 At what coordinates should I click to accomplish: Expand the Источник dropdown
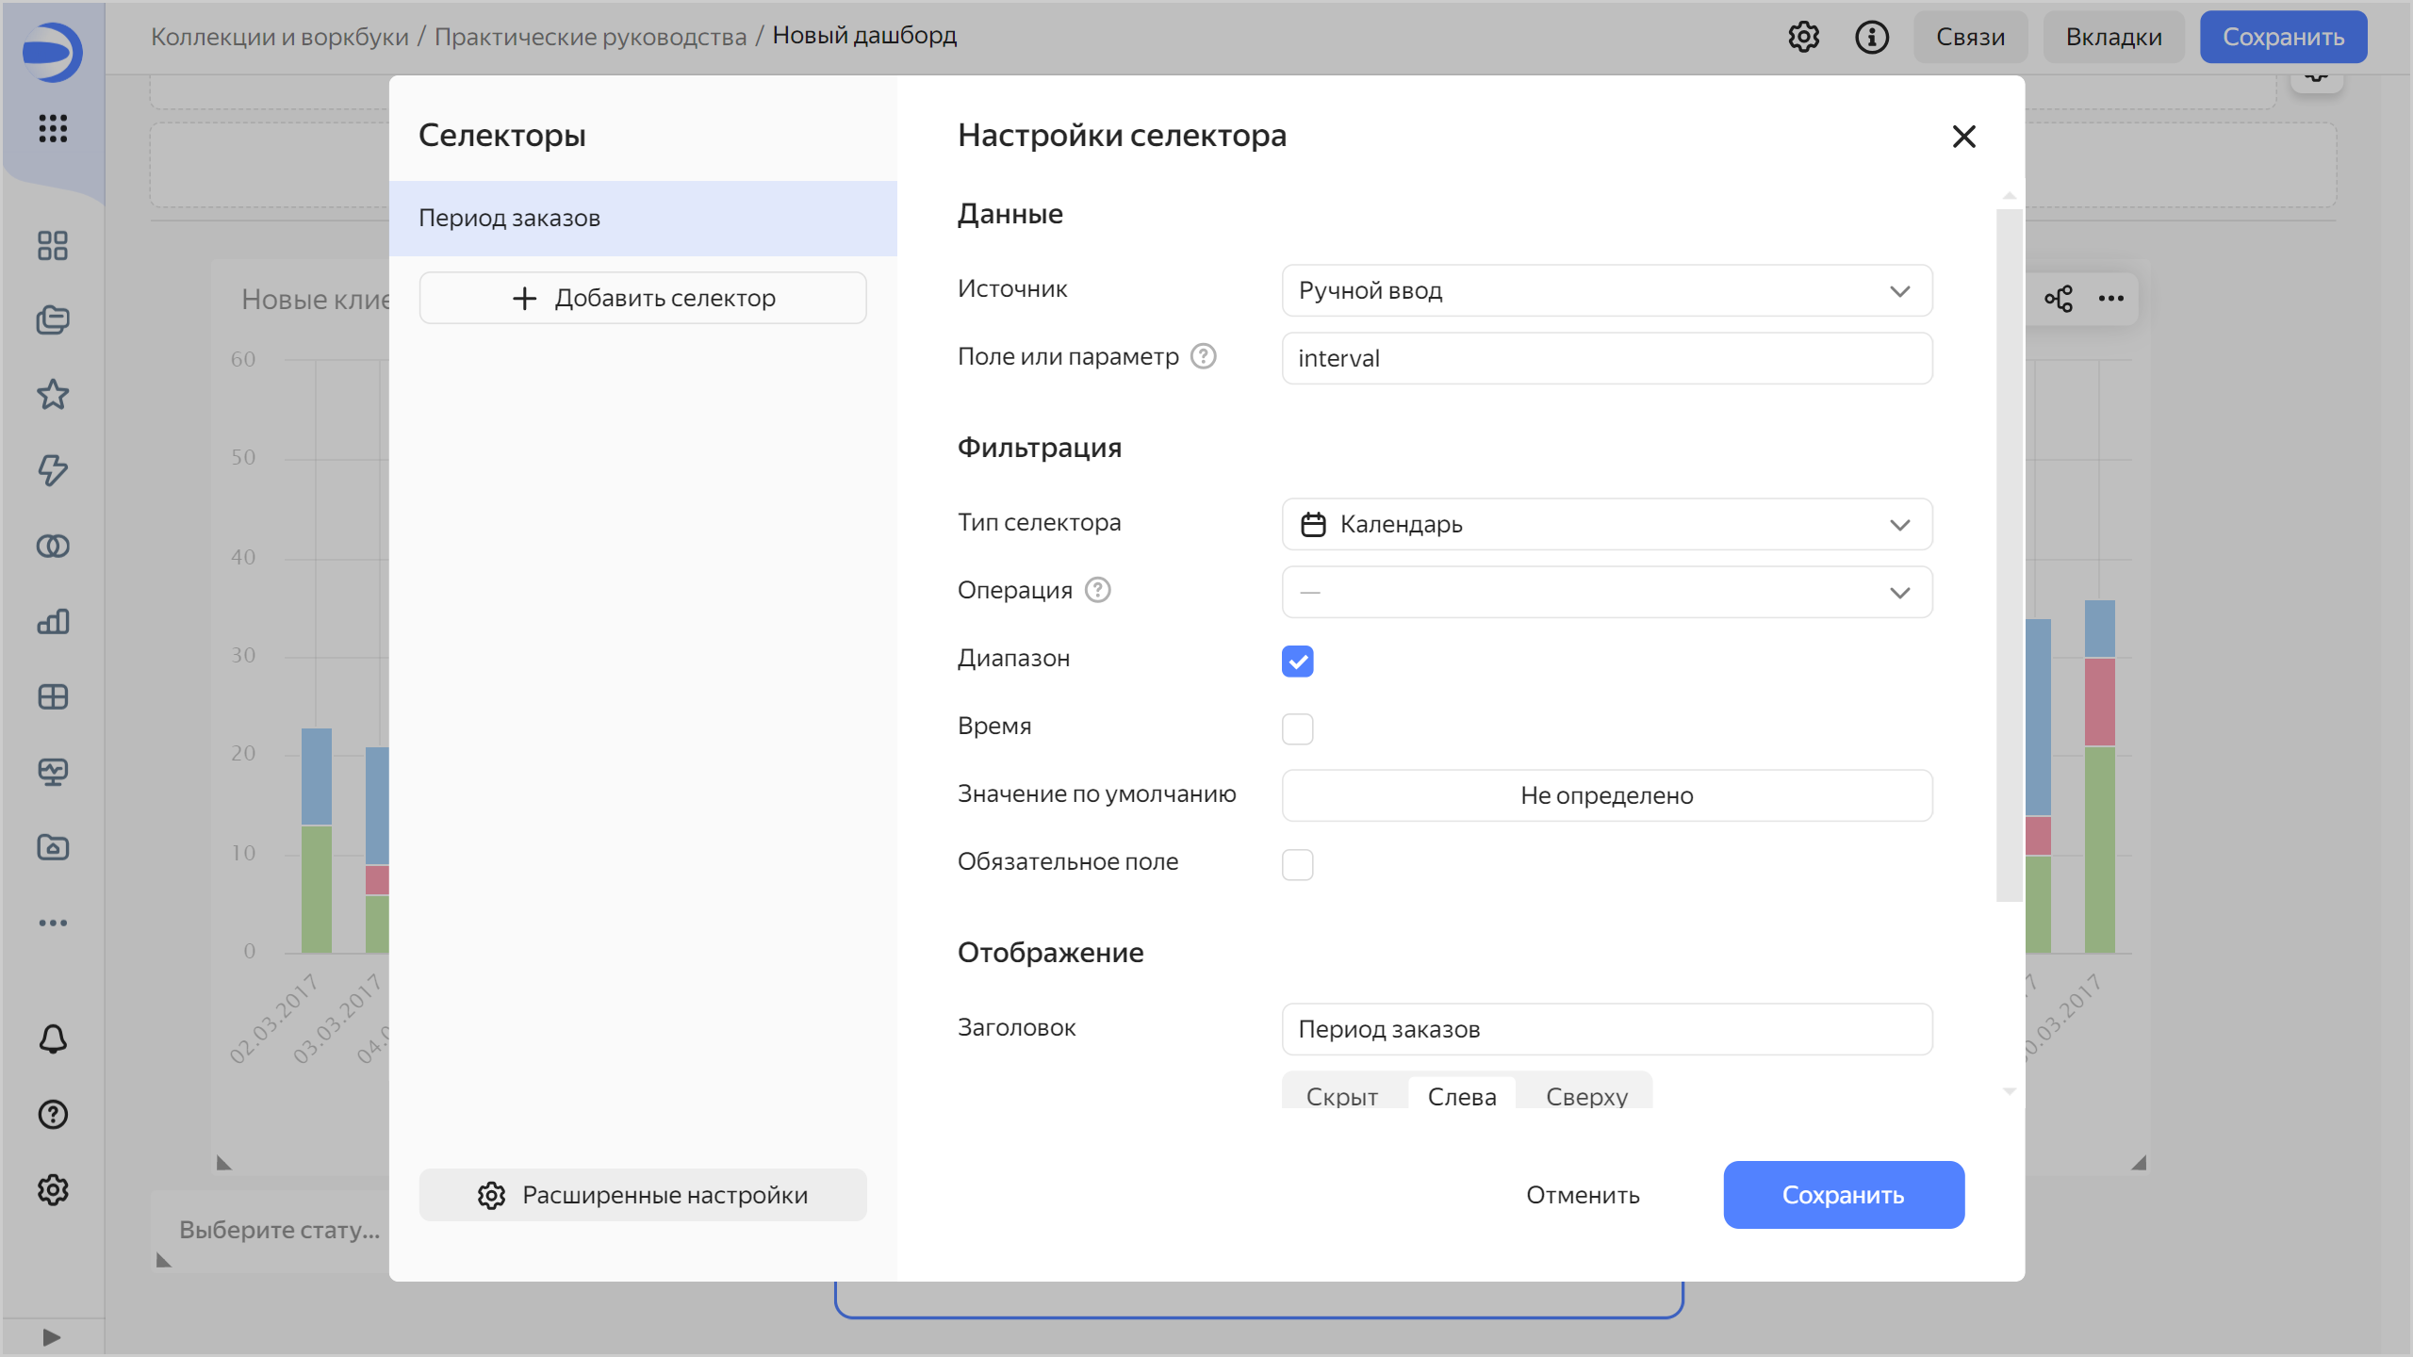1606,290
